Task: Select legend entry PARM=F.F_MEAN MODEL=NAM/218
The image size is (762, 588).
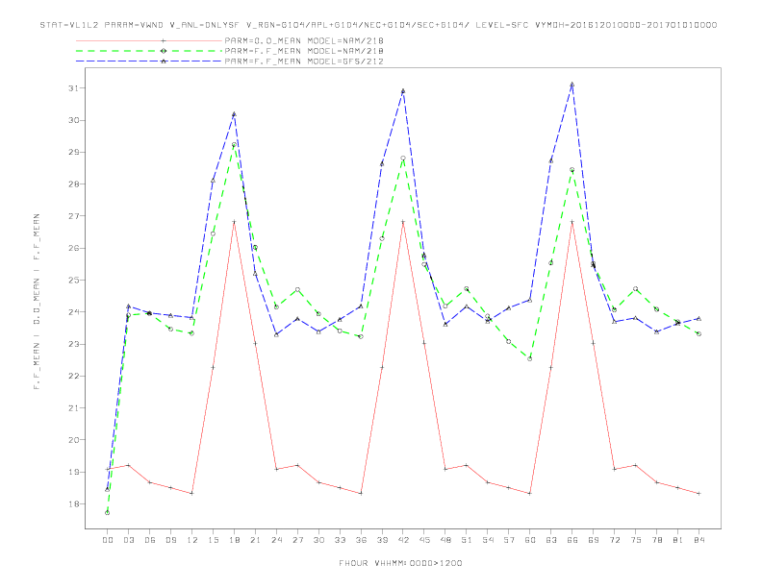Action: pyautogui.click(x=304, y=51)
